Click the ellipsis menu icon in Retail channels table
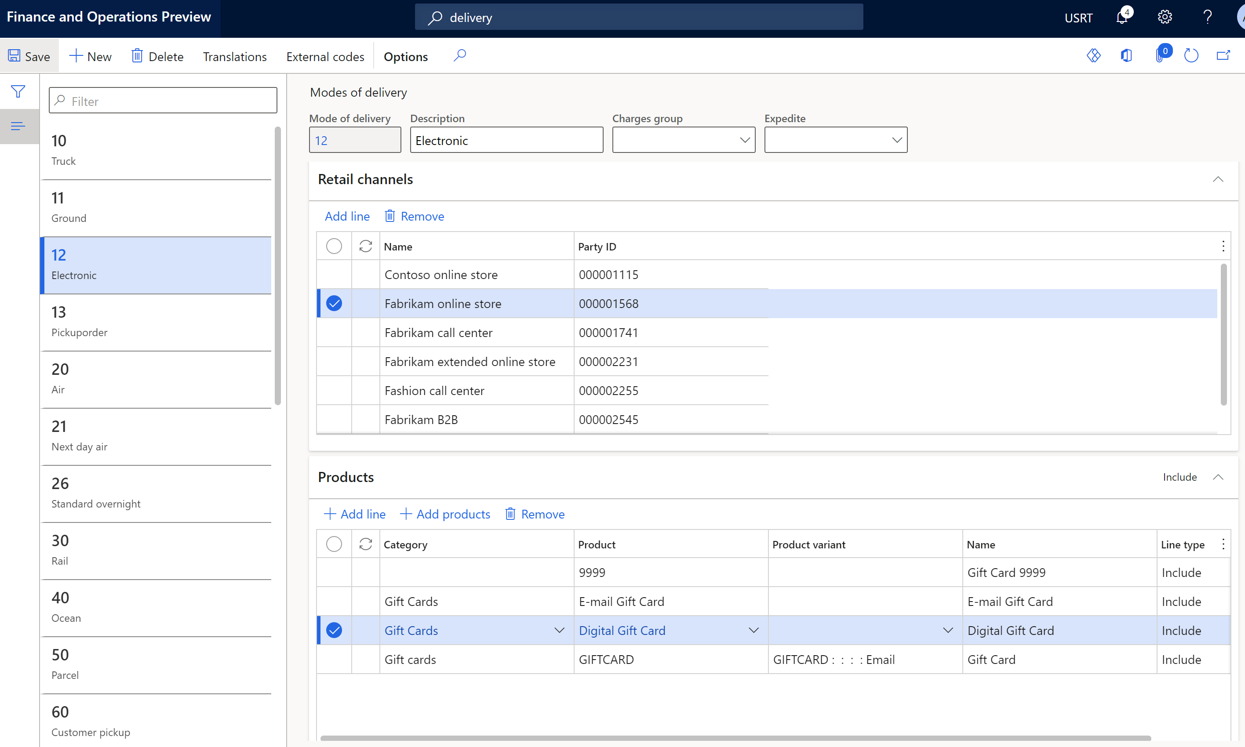This screenshot has height=747, width=1245. click(x=1224, y=246)
